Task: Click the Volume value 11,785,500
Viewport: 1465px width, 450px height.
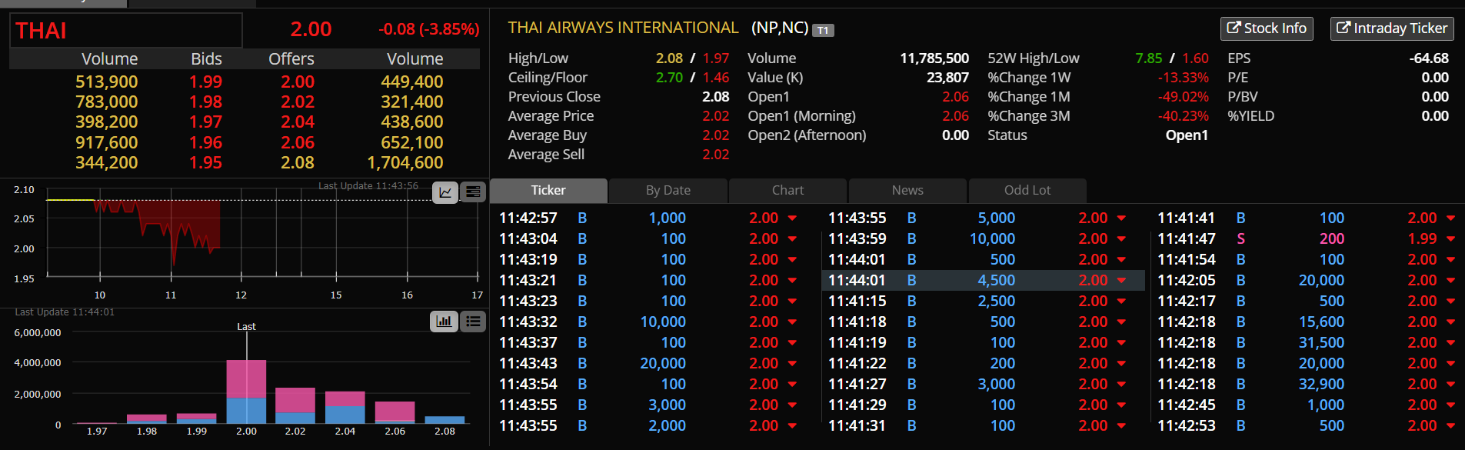Action: (934, 58)
